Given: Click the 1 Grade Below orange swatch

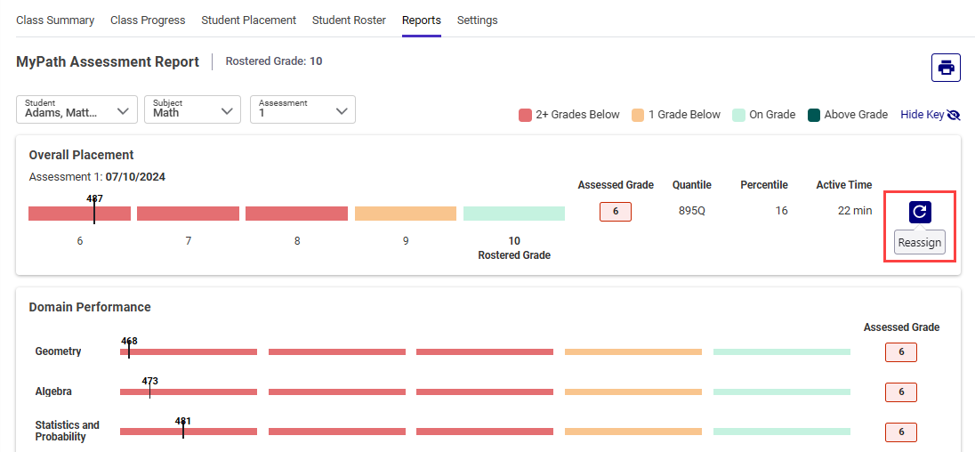Looking at the screenshot, I should (x=637, y=115).
